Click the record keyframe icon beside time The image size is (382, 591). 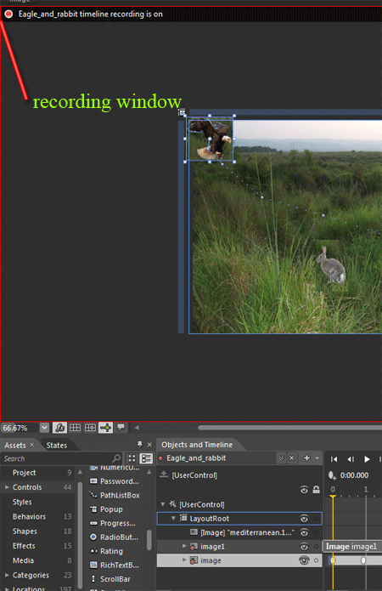[332, 475]
